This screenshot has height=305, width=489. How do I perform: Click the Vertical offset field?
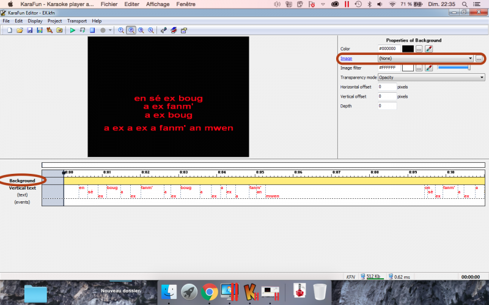[387, 96]
